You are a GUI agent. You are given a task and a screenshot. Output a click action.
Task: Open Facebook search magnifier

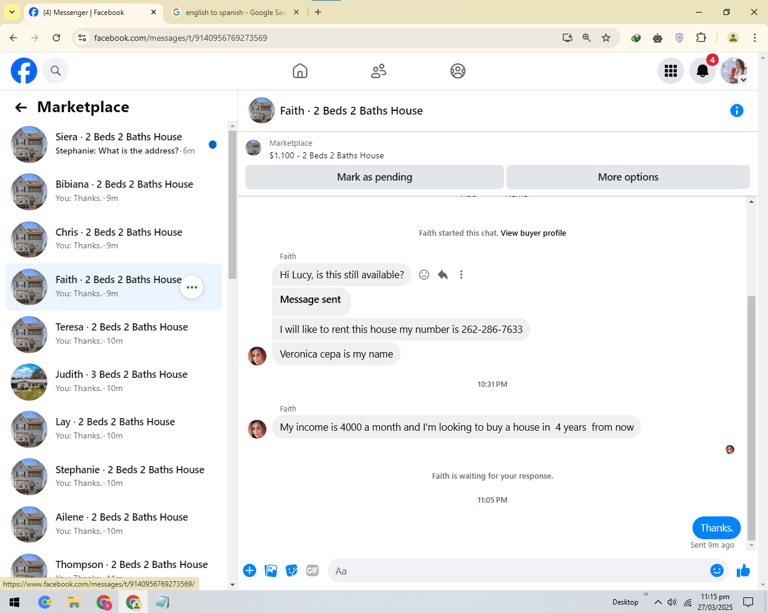[56, 71]
